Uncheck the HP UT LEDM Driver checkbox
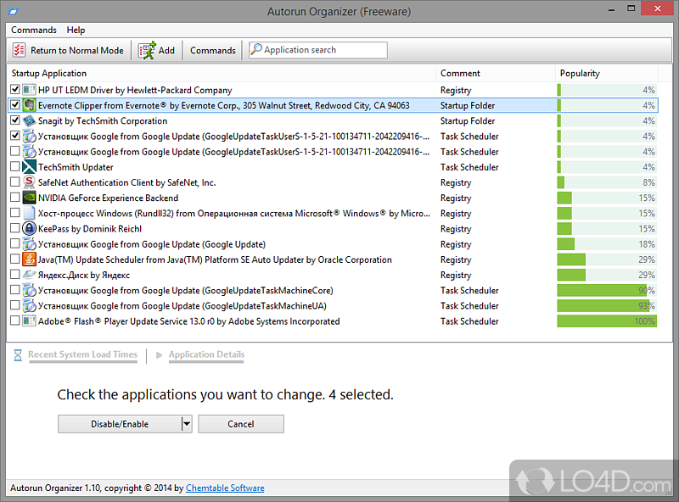Viewport: 679px width, 502px height. coord(15,90)
